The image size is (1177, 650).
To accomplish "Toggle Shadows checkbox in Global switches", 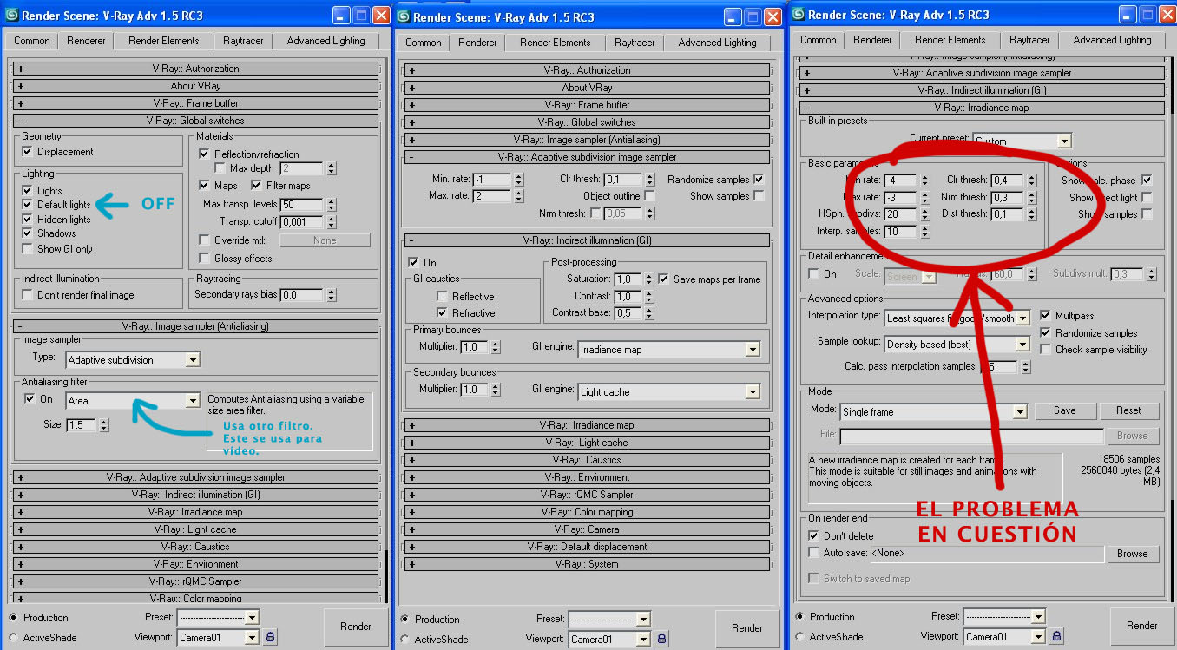I will click(x=28, y=233).
